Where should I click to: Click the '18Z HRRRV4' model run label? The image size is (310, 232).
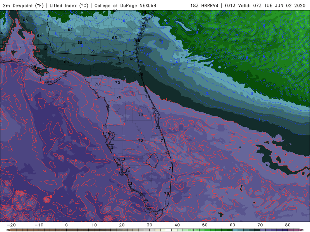click(205, 5)
